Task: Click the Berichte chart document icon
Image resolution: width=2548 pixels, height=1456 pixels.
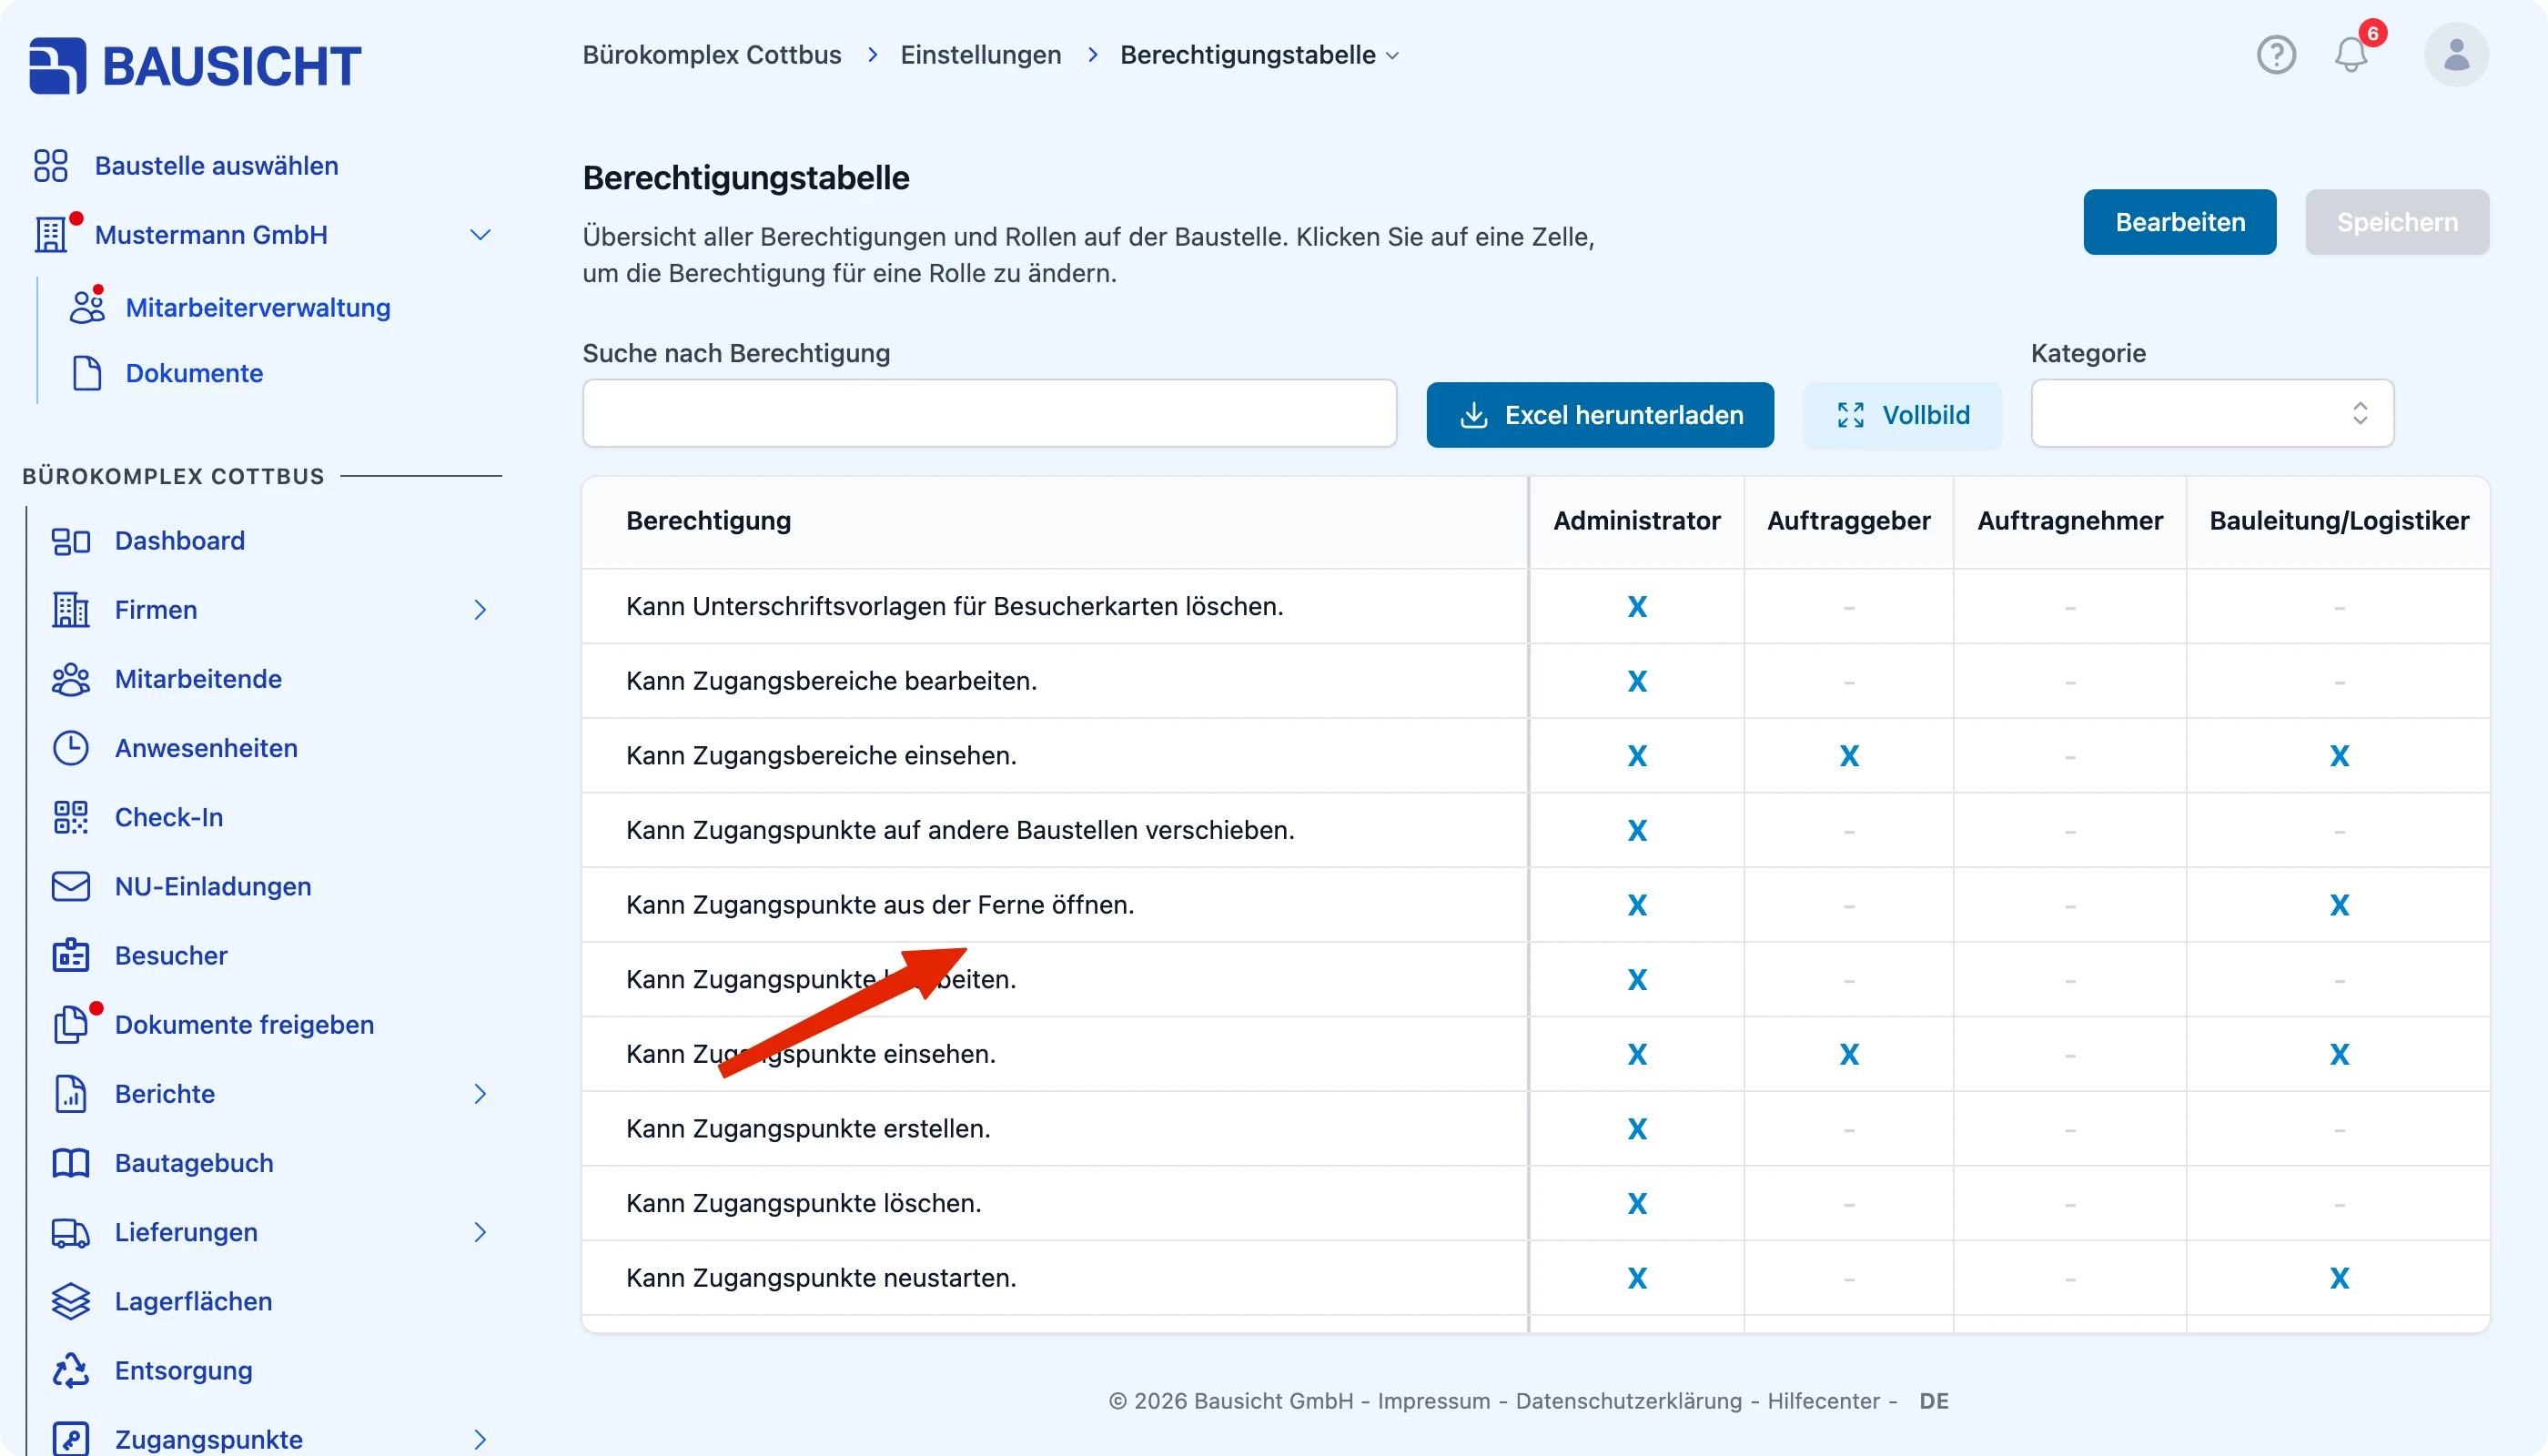Action: (x=71, y=1094)
